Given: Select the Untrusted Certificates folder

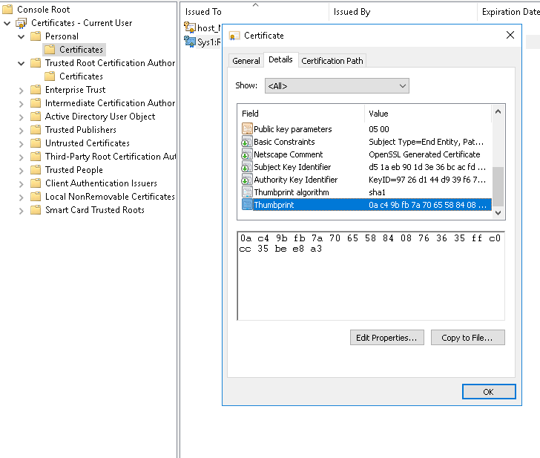Looking at the screenshot, I should coord(87,143).
